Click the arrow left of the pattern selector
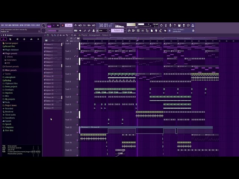The width and height of the screenshot is (239, 179). click(110, 31)
